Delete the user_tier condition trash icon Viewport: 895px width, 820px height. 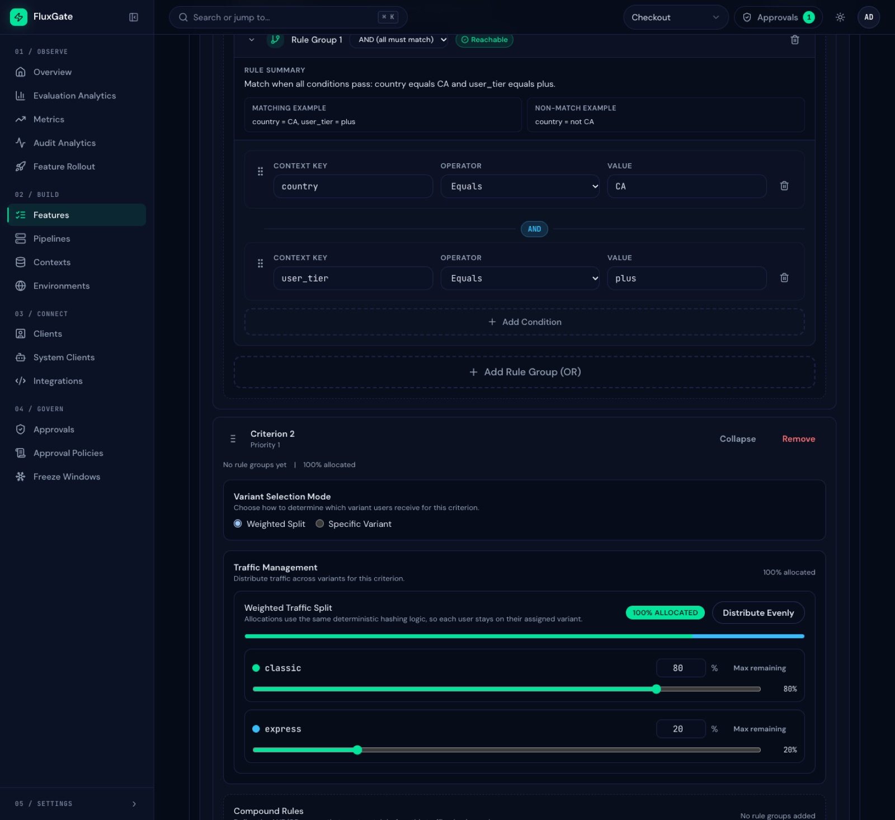[x=784, y=277]
